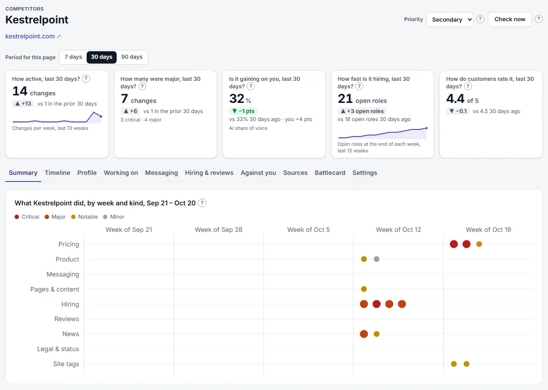Click the Check now button
This screenshot has height=390, width=548.
tap(510, 19)
